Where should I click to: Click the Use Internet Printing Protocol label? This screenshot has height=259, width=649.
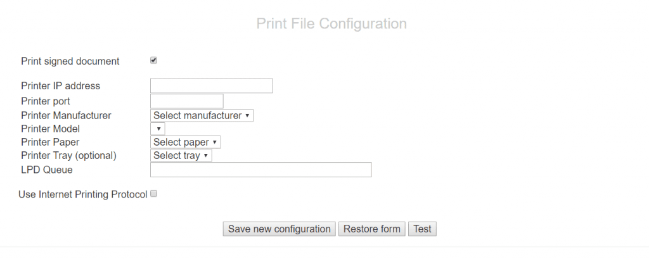pyautogui.click(x=83, y=194)
